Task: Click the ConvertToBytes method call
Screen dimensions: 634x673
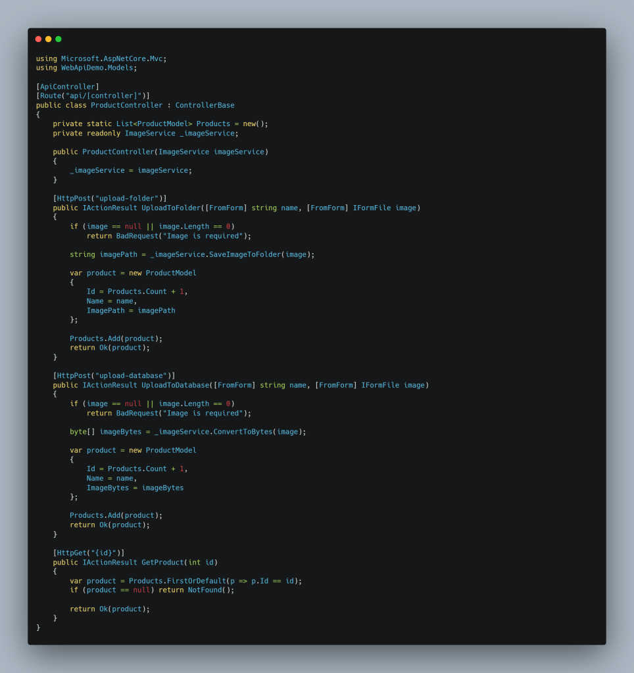Action: [243, 432]
